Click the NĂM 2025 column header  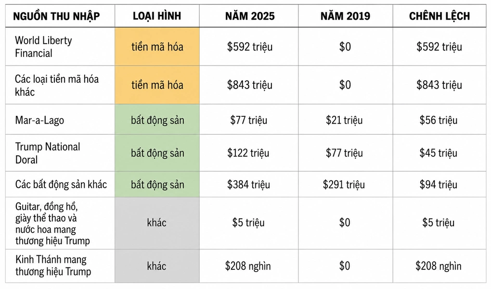[249, 16]
